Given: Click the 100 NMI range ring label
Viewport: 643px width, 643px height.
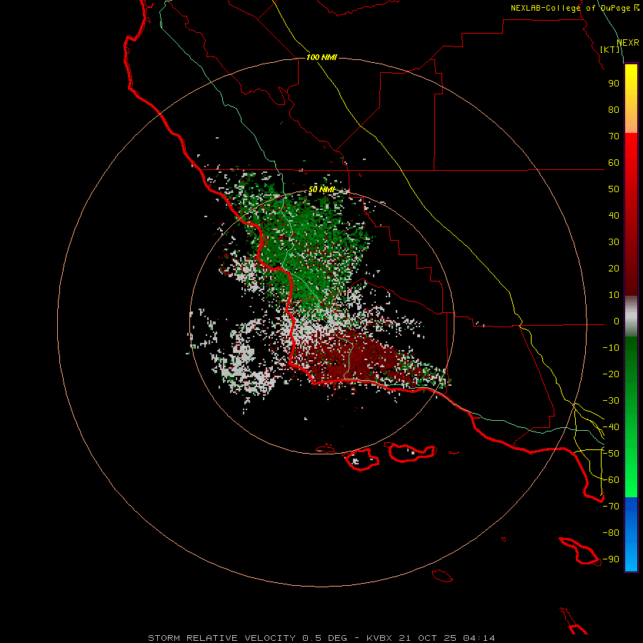Looking at the screenshot, I should (321, 57).
